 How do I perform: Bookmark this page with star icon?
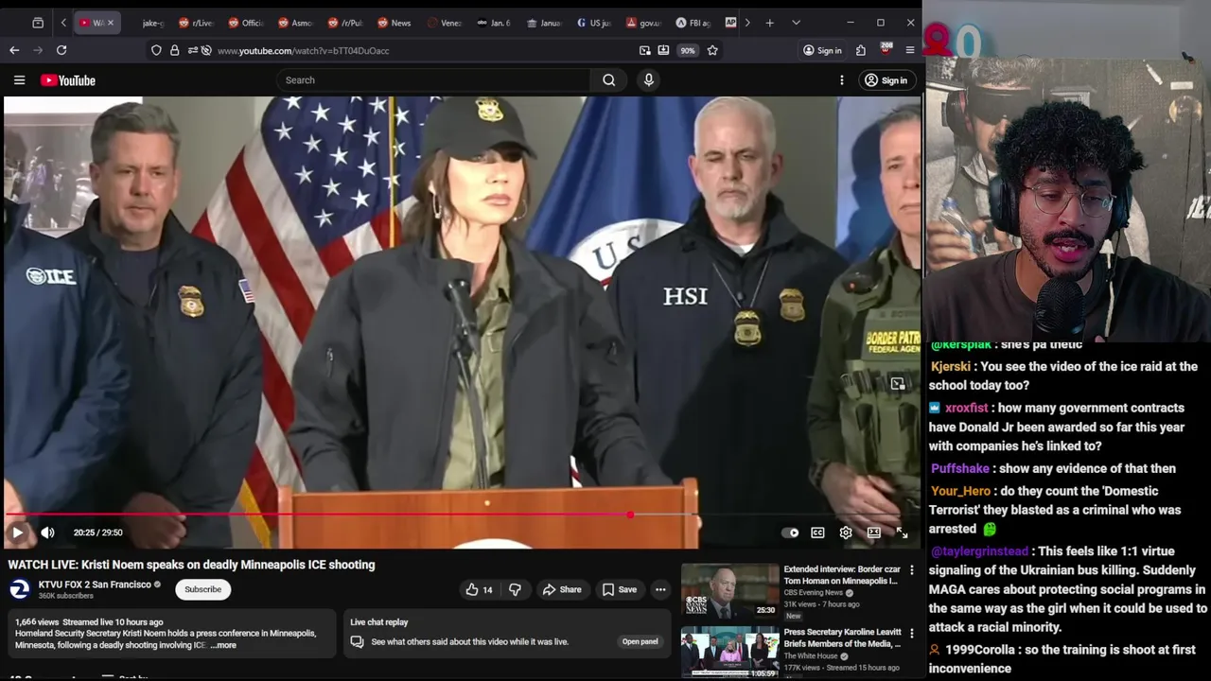[x=712, y=50]
